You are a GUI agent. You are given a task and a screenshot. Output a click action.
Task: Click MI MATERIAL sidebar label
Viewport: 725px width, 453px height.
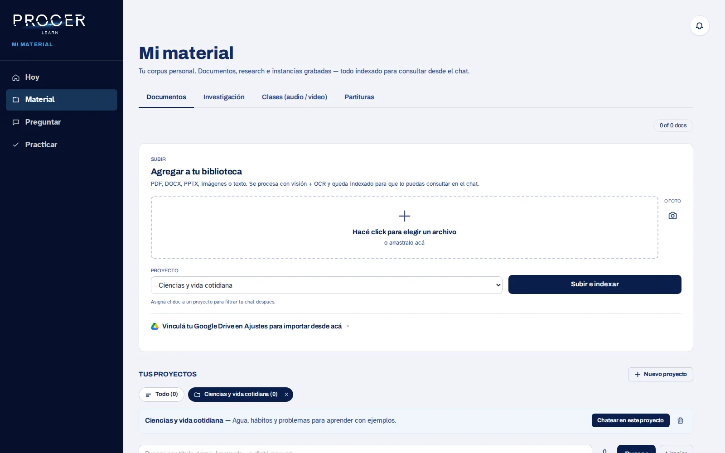click(x=32, y=44)
